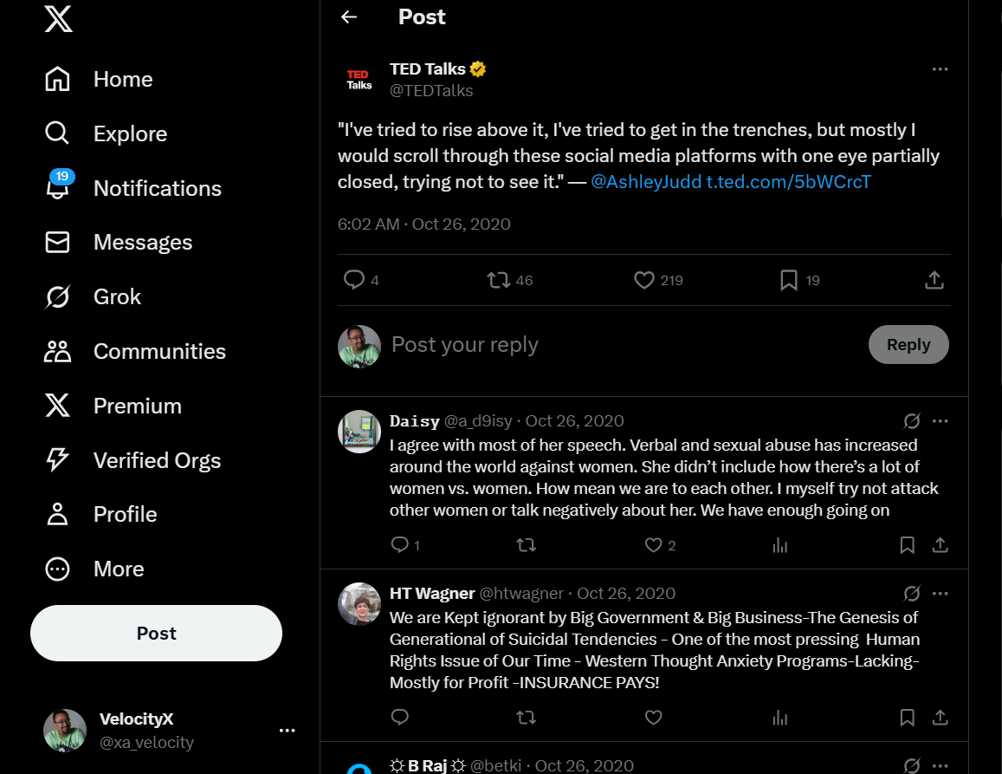This screenshot has height=774, width=1002.
Task: Go back using the arrow icon
Action: [x=349, y=17]
